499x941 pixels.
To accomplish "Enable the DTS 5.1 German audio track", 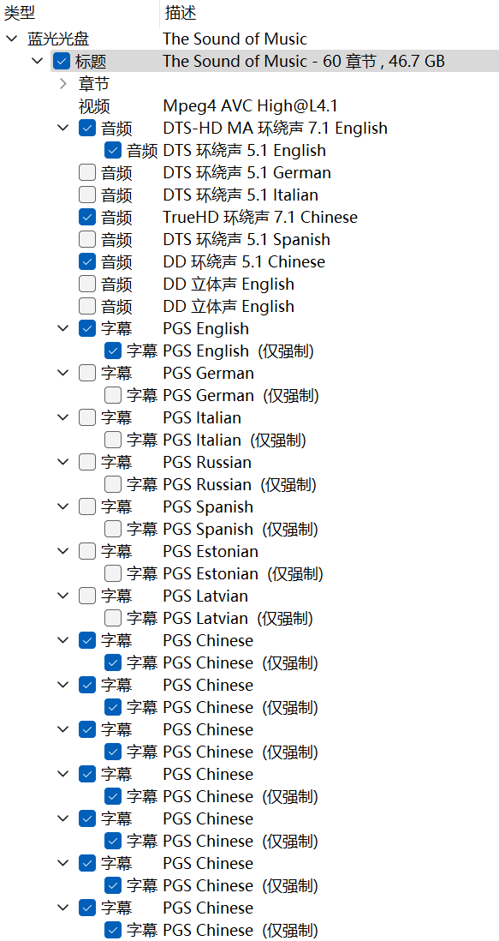I will pyautogui.click(x=87, y=173).
